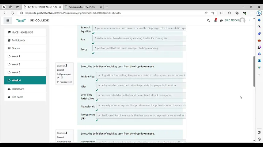263x147 pixels.
Task: Open Fusible Plug definition dropdown
Action: tap(141, 75)
